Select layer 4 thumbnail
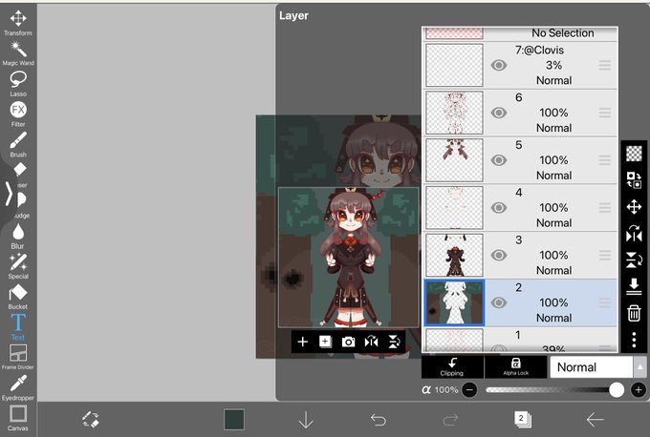Image resolution: width=650 pixels, height=437 pixels. pos(454,208)
